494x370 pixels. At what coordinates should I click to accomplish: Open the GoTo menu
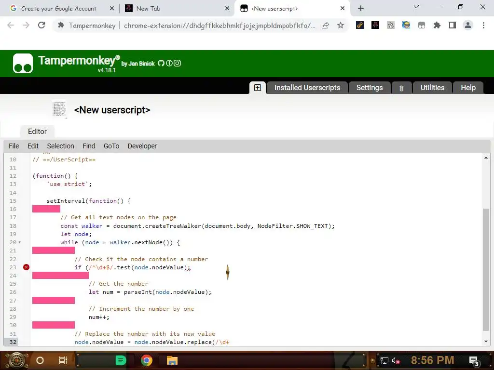(x=111, y=146)
